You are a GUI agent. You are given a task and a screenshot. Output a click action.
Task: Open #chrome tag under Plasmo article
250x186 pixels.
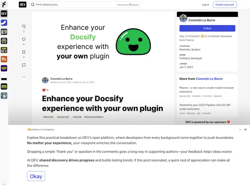click(207, 96)
